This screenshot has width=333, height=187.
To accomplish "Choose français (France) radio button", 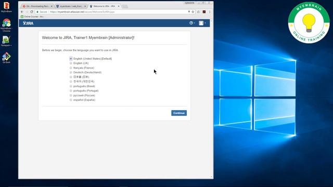I will 71,68.
